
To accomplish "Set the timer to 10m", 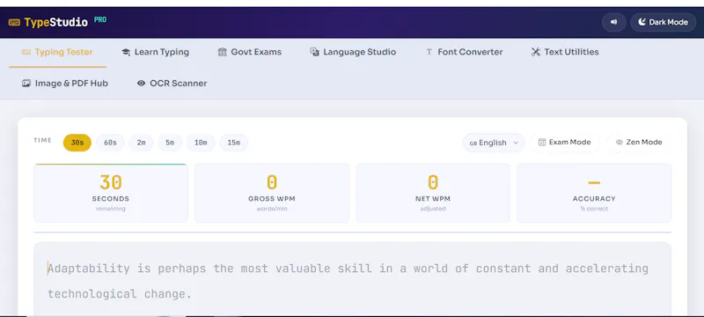I will [201, 143].
